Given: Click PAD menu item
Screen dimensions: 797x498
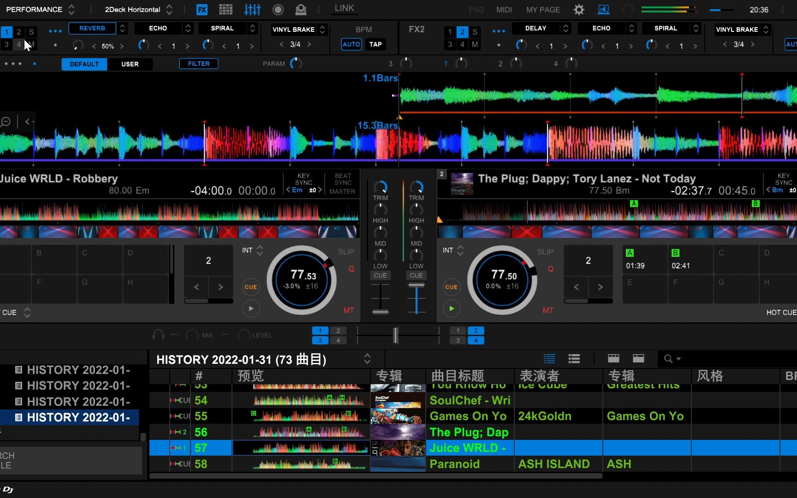Looking at the screenshot, I should pyautogui.click(x=476, y=10).
